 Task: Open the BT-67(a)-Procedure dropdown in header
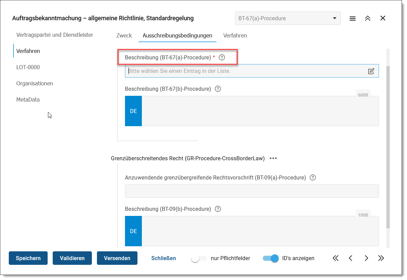(288, 19)
